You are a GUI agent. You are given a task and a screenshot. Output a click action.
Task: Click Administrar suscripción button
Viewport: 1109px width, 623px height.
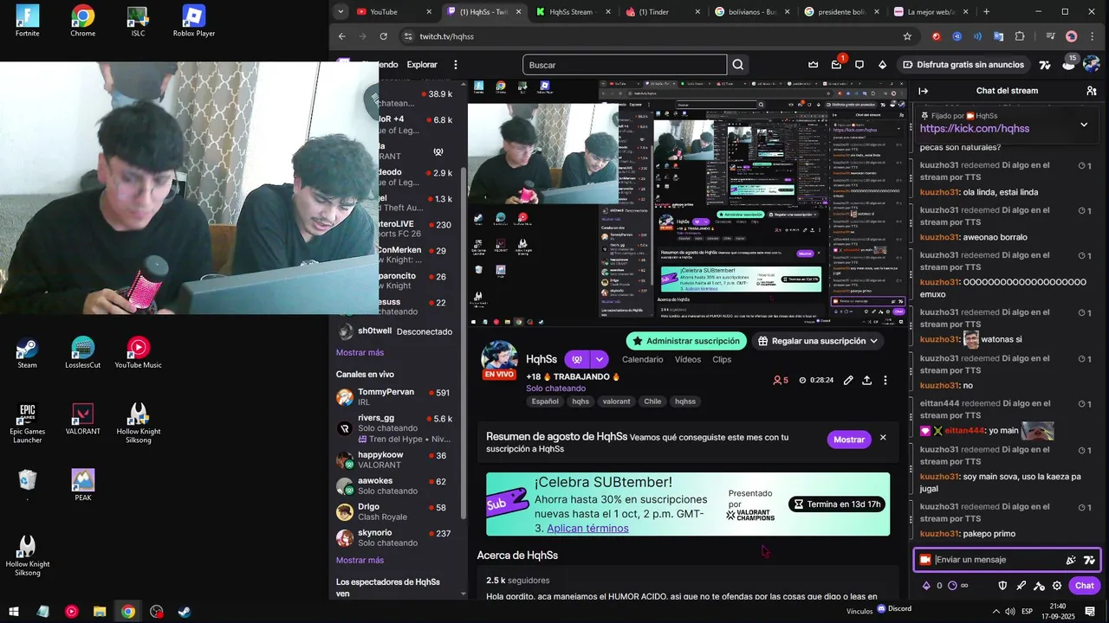coord(688,341)
